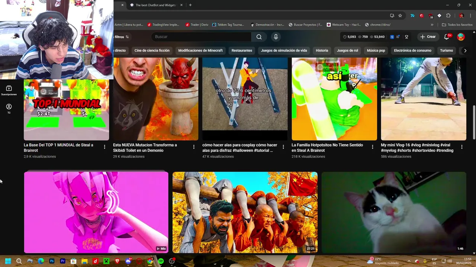Click the TradingView extension icon
476x267 pixels.
tap(412, 16)
